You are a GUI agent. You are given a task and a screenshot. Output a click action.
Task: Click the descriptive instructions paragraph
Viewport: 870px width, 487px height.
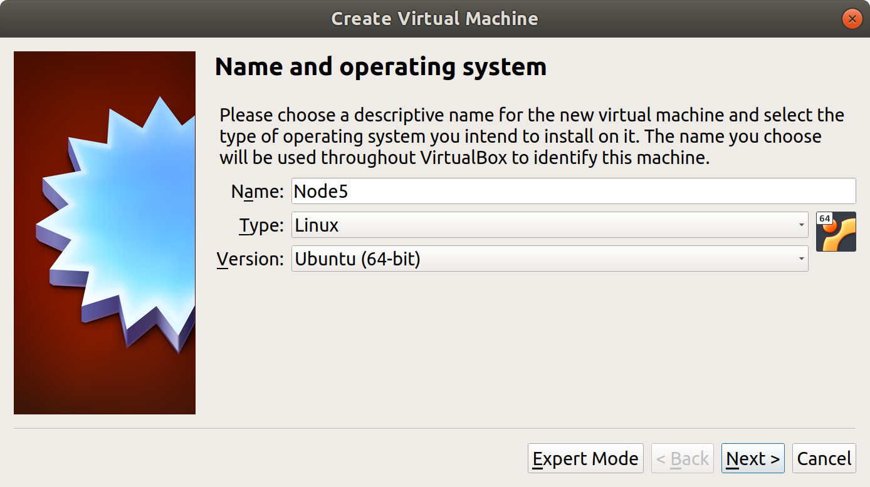tap(532, 136)
